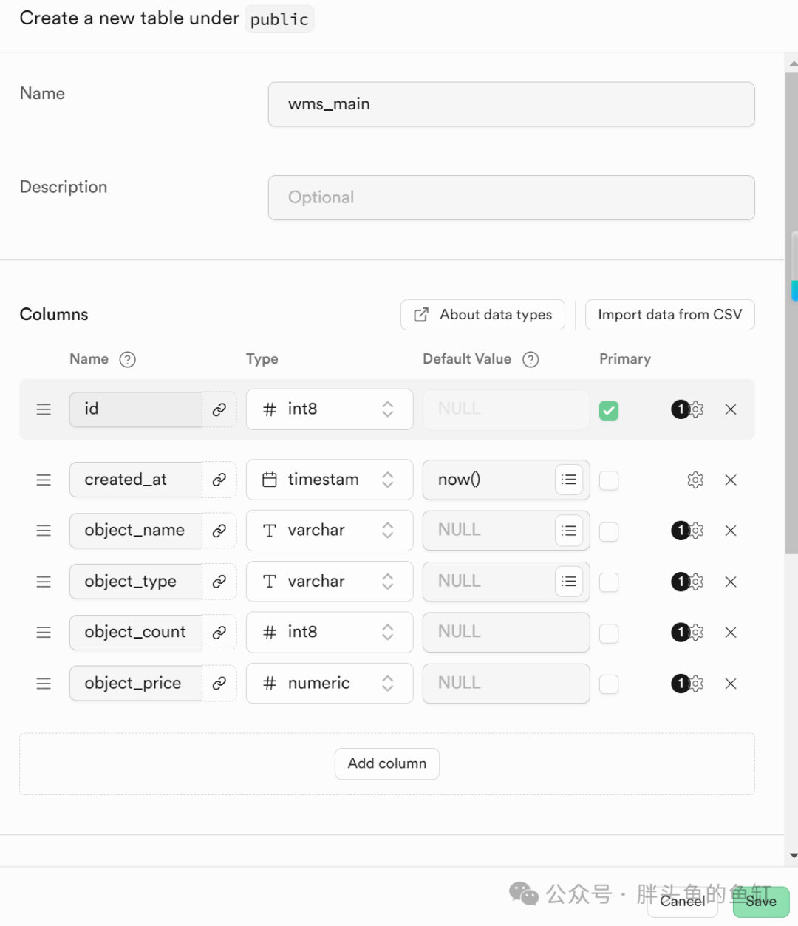Click the vertical scrollbar thumb
798x926 pixels.
click(x=791, y=310)
